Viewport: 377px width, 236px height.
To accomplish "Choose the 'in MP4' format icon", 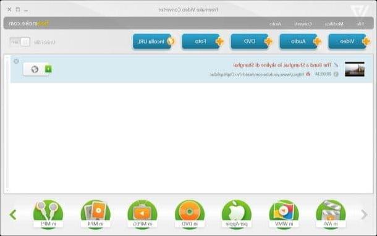I will (x=95, y=214).
